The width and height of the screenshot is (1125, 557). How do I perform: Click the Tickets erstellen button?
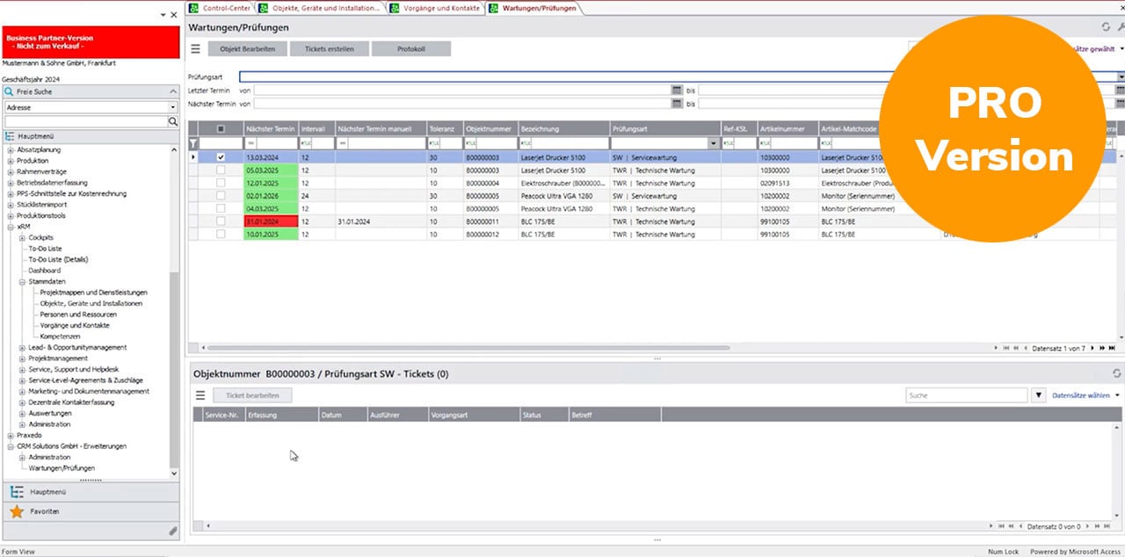[x=330, y=49]
